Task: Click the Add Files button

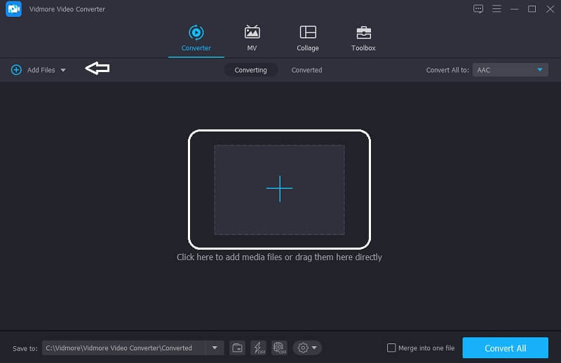Action: pyautogui.click(x=34, y=70)
